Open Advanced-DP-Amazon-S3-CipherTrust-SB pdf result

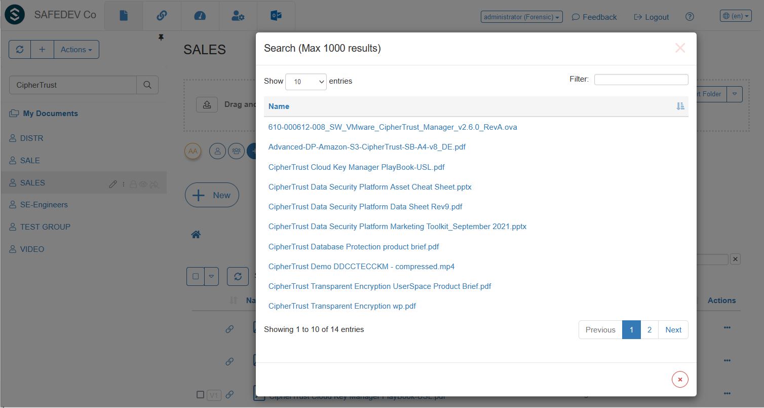(x=367, y=147)
